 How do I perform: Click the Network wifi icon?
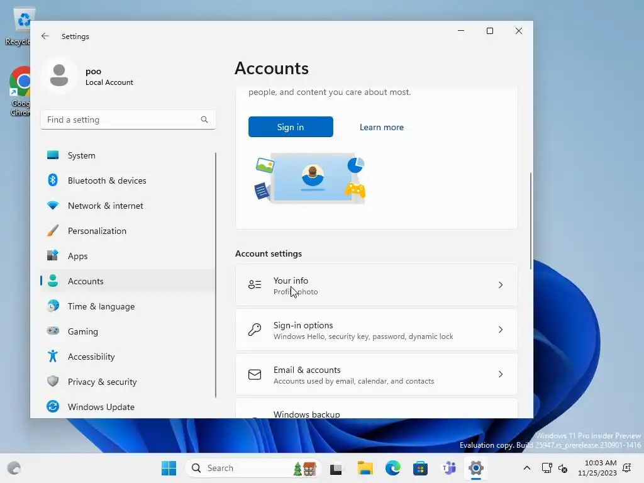(53, 206)
